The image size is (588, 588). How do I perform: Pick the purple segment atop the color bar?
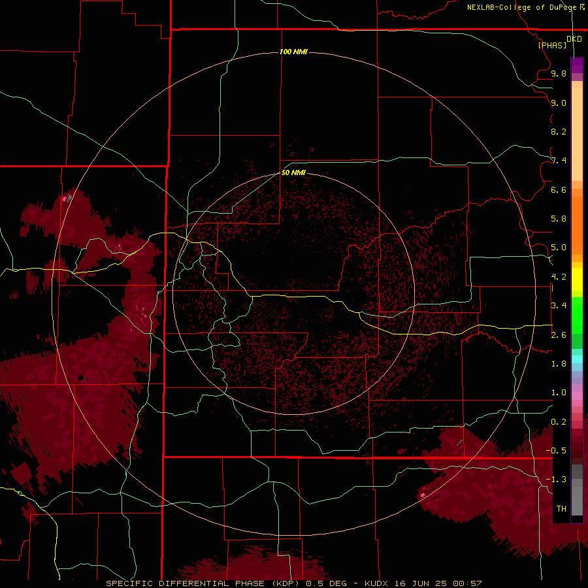577,65
